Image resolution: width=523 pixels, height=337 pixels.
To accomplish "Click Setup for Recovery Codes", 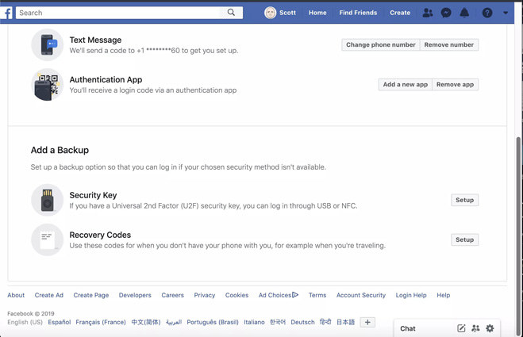I will (x=464, y=239).
